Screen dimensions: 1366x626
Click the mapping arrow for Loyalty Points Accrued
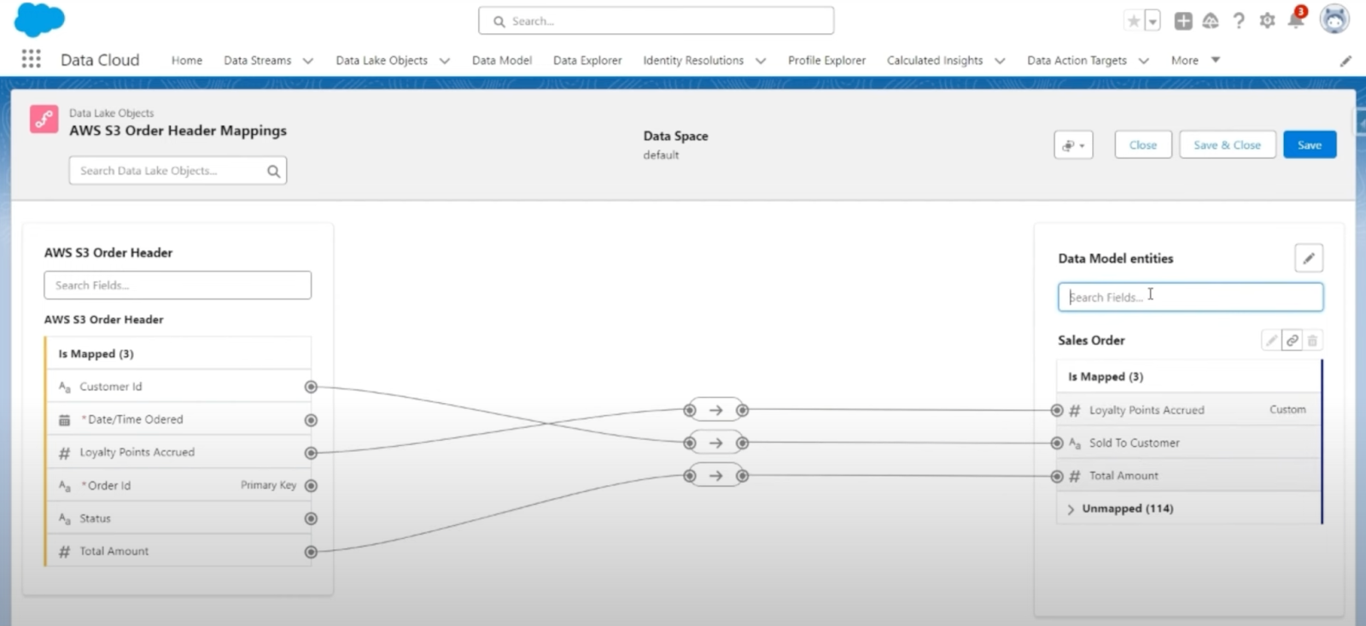tap(716, 410)
